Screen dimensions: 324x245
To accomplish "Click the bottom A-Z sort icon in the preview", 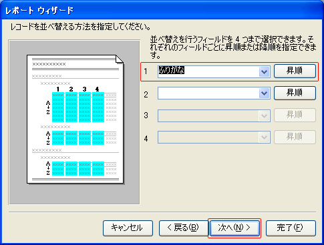I will tap(48, 168).
